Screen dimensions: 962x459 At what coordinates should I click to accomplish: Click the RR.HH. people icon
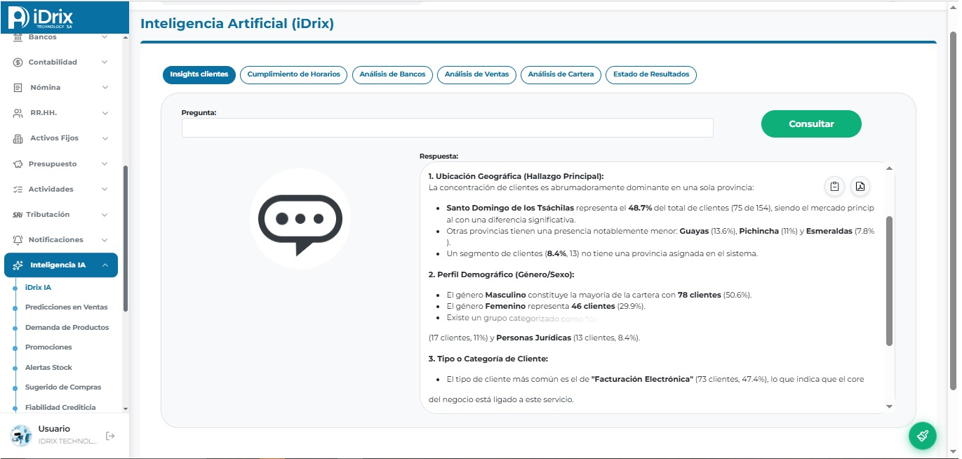18,113
